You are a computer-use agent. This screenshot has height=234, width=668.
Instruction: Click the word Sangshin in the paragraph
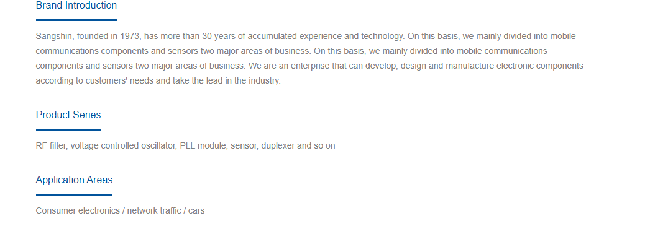tap(54, 37)
